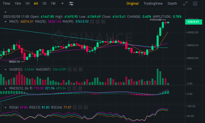The image size is (205, 123).
Task: Select the Original chart view
Action: pyautogui.click(x=133, y=4)
